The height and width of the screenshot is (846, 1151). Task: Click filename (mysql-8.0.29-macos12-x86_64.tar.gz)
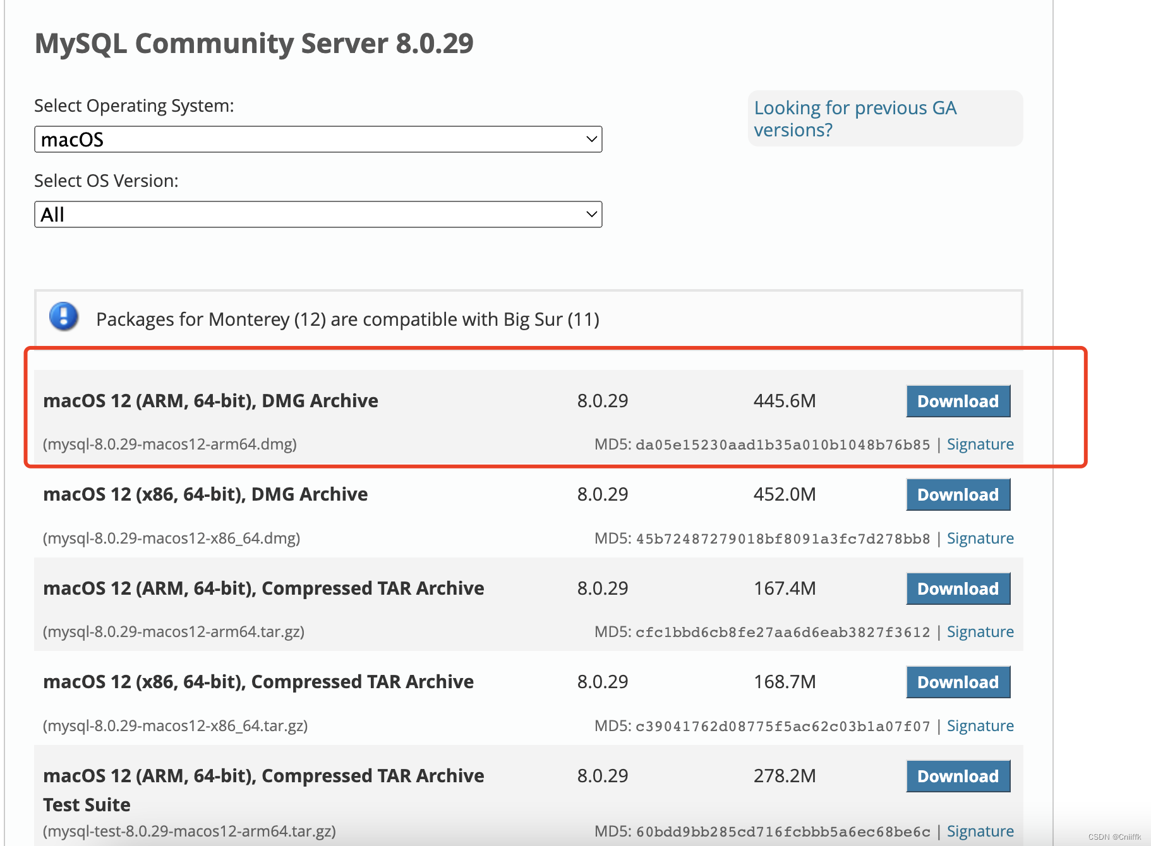pos(175,725)
